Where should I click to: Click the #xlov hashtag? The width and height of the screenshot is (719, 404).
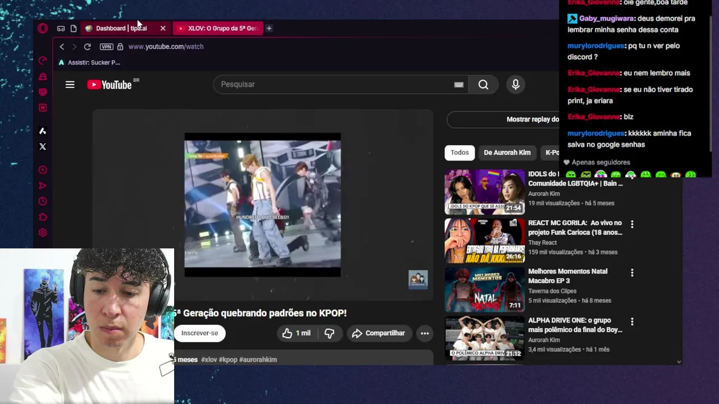209,360
